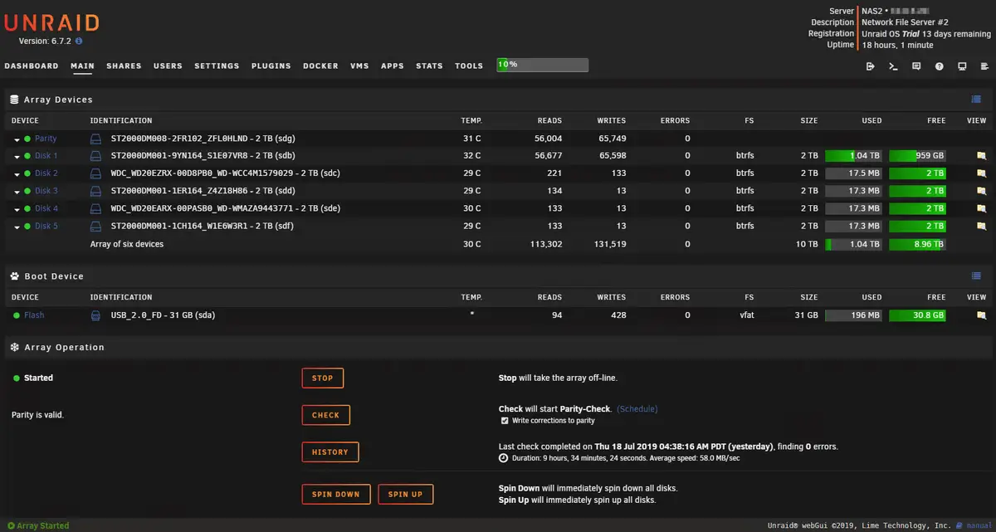Image resolution: width=996 pixels, height=532 pixels.
Task: Click the help question mark icon
Action: (x=939, y=66)
